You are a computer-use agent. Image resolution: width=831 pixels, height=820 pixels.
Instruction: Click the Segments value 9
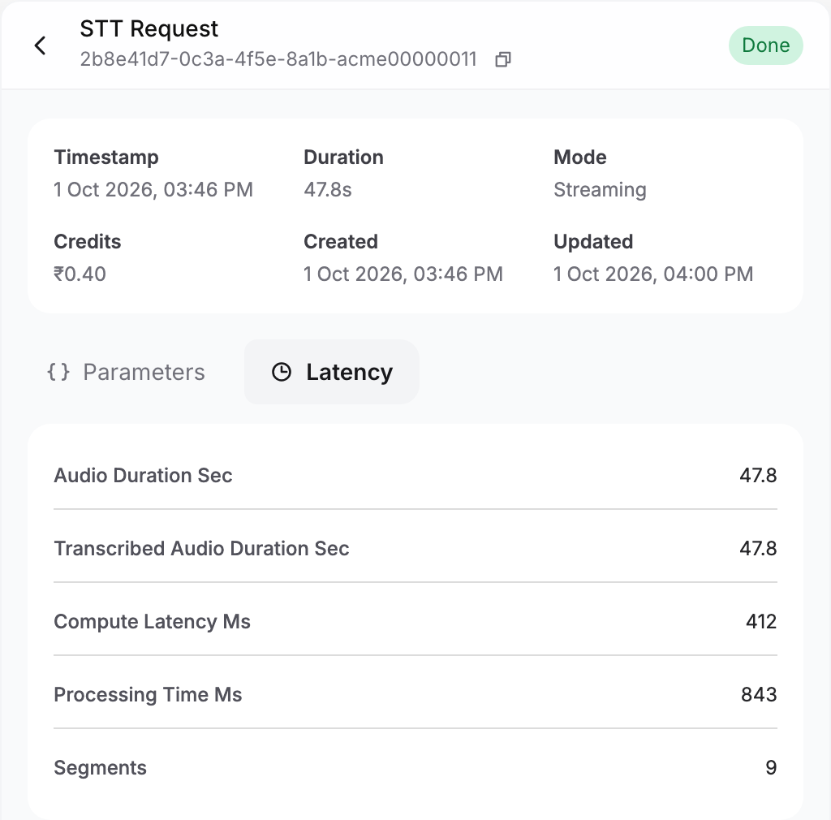(x=771, y=768)
